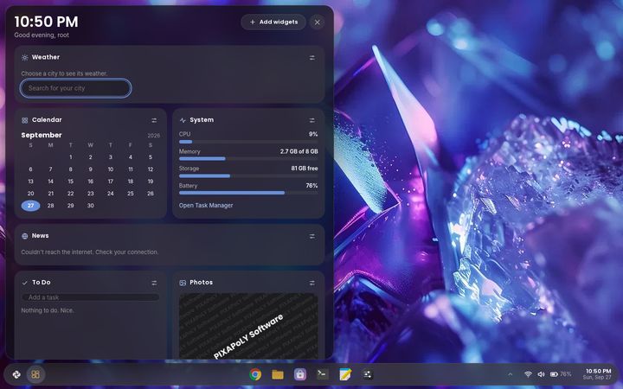Click the 81 GB free value

click(305, 169)
